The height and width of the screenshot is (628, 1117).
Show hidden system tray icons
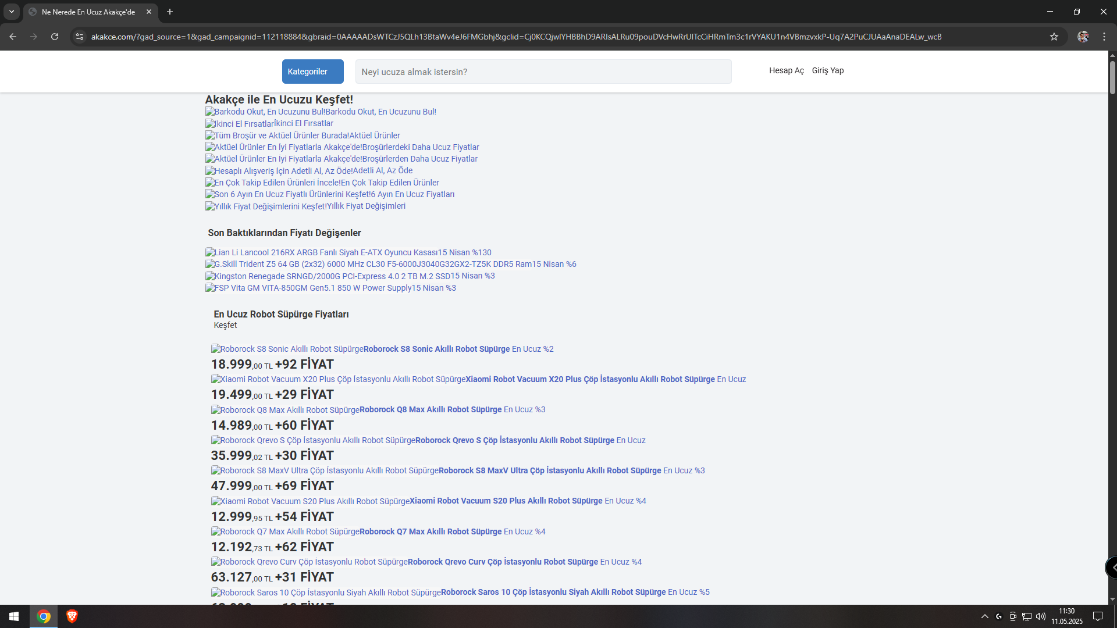984,616
